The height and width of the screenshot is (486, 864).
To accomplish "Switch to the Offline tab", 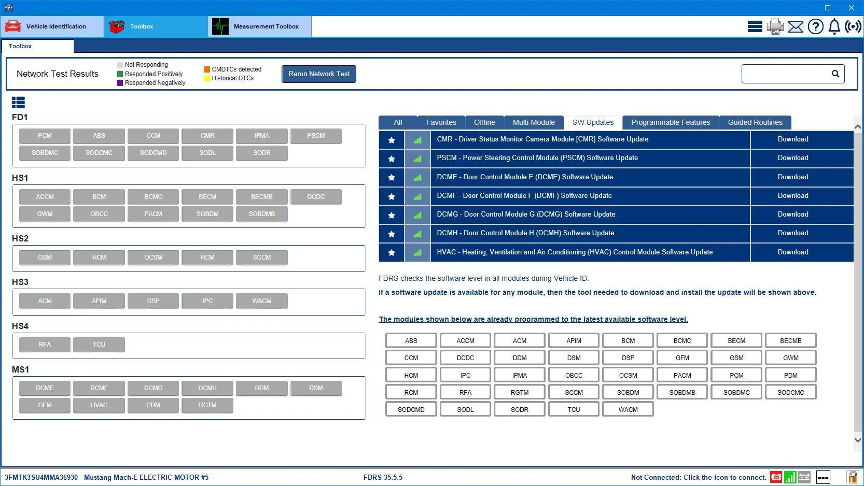I will 484,123.
